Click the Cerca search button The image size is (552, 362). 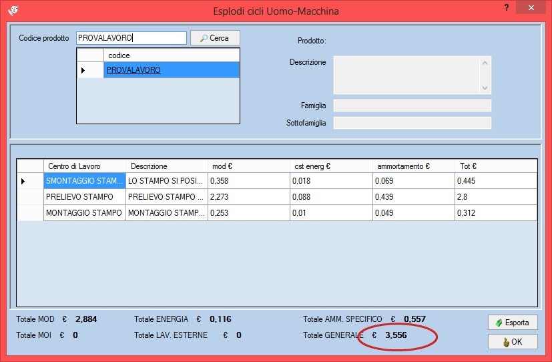pos(215,38)
